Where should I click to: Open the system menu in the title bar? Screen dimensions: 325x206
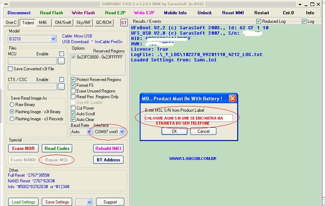6,4
